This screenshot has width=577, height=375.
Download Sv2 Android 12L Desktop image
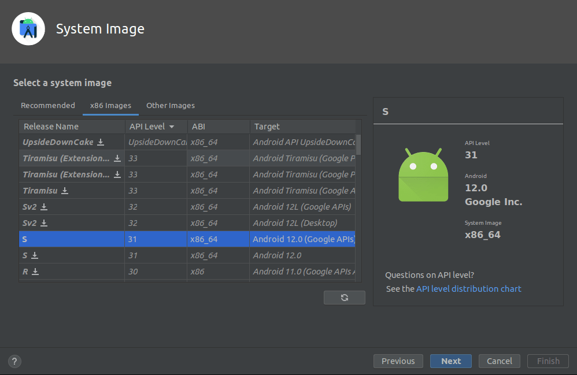[x=44, y=223]
